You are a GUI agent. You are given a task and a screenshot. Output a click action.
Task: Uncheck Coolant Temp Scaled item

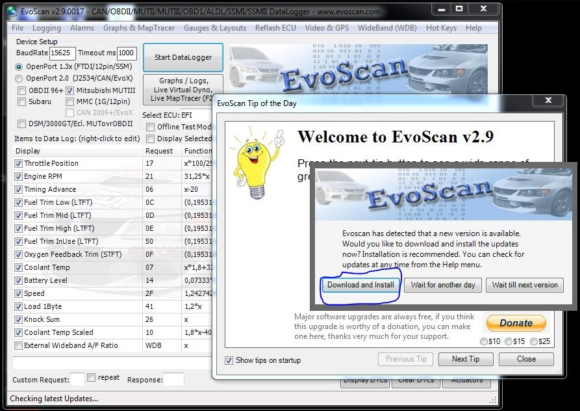tap(18, 332)
